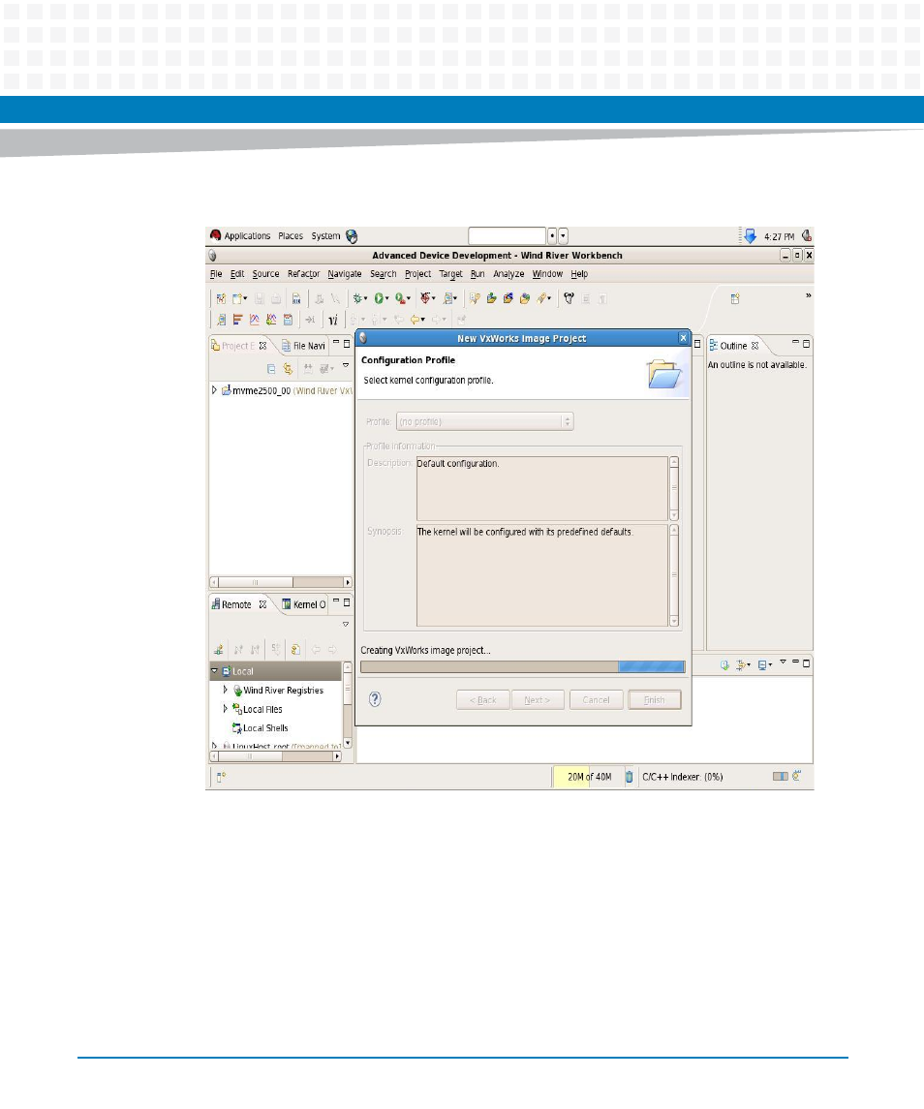Click the Next button in dialog

pos(538,700)
